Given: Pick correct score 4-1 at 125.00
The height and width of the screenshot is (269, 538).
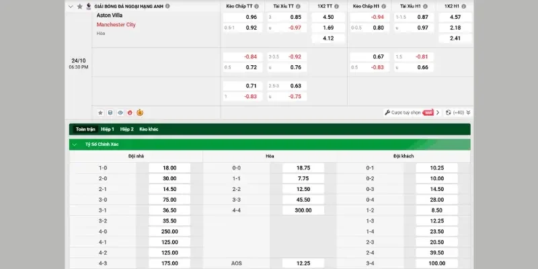Looking at the screenshot, I should pos(169,242).
